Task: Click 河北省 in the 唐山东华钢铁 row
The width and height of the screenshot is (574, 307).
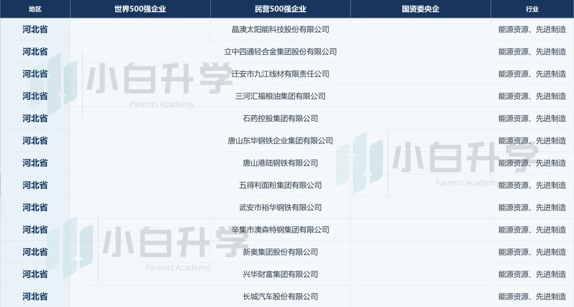Action: click(x=35, y=141)
